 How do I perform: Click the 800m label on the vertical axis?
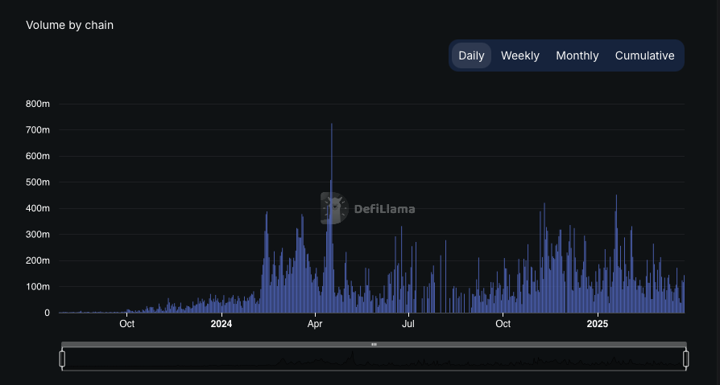[38, 104]
